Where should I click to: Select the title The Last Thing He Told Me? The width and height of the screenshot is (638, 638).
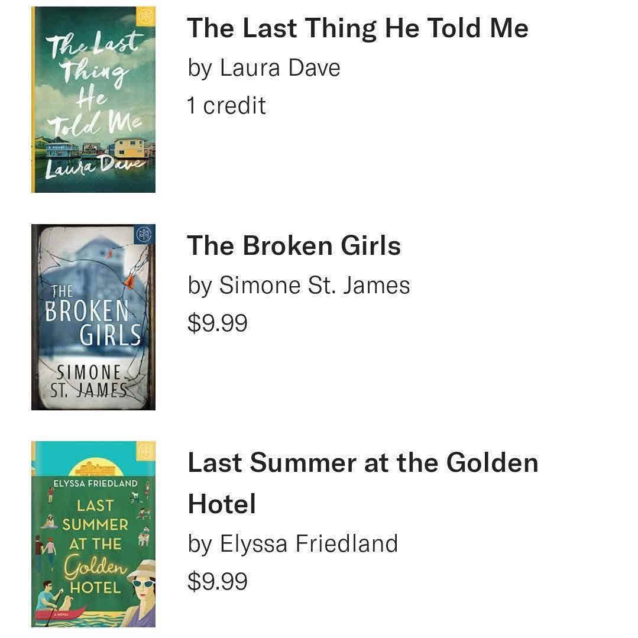358,28
